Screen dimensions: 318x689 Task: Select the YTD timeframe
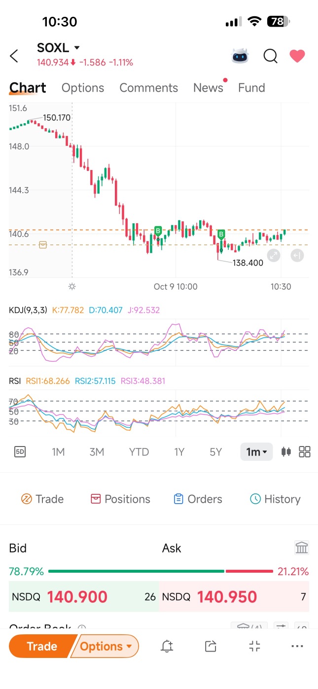[139, 452]
